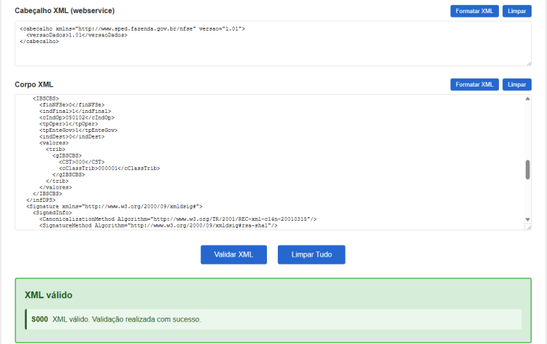547x344 pixels.
Task: Click the cClassTrib 000001 line
Action: click(109, 168)
